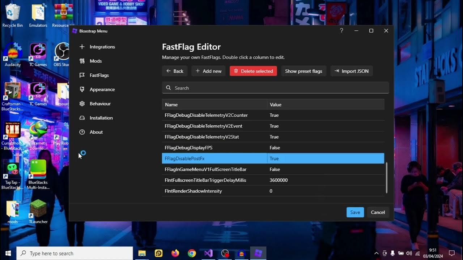Click the highlighted FFlagDisablePostFx name
The image size is (463, 260).
[x=184, y=159]
